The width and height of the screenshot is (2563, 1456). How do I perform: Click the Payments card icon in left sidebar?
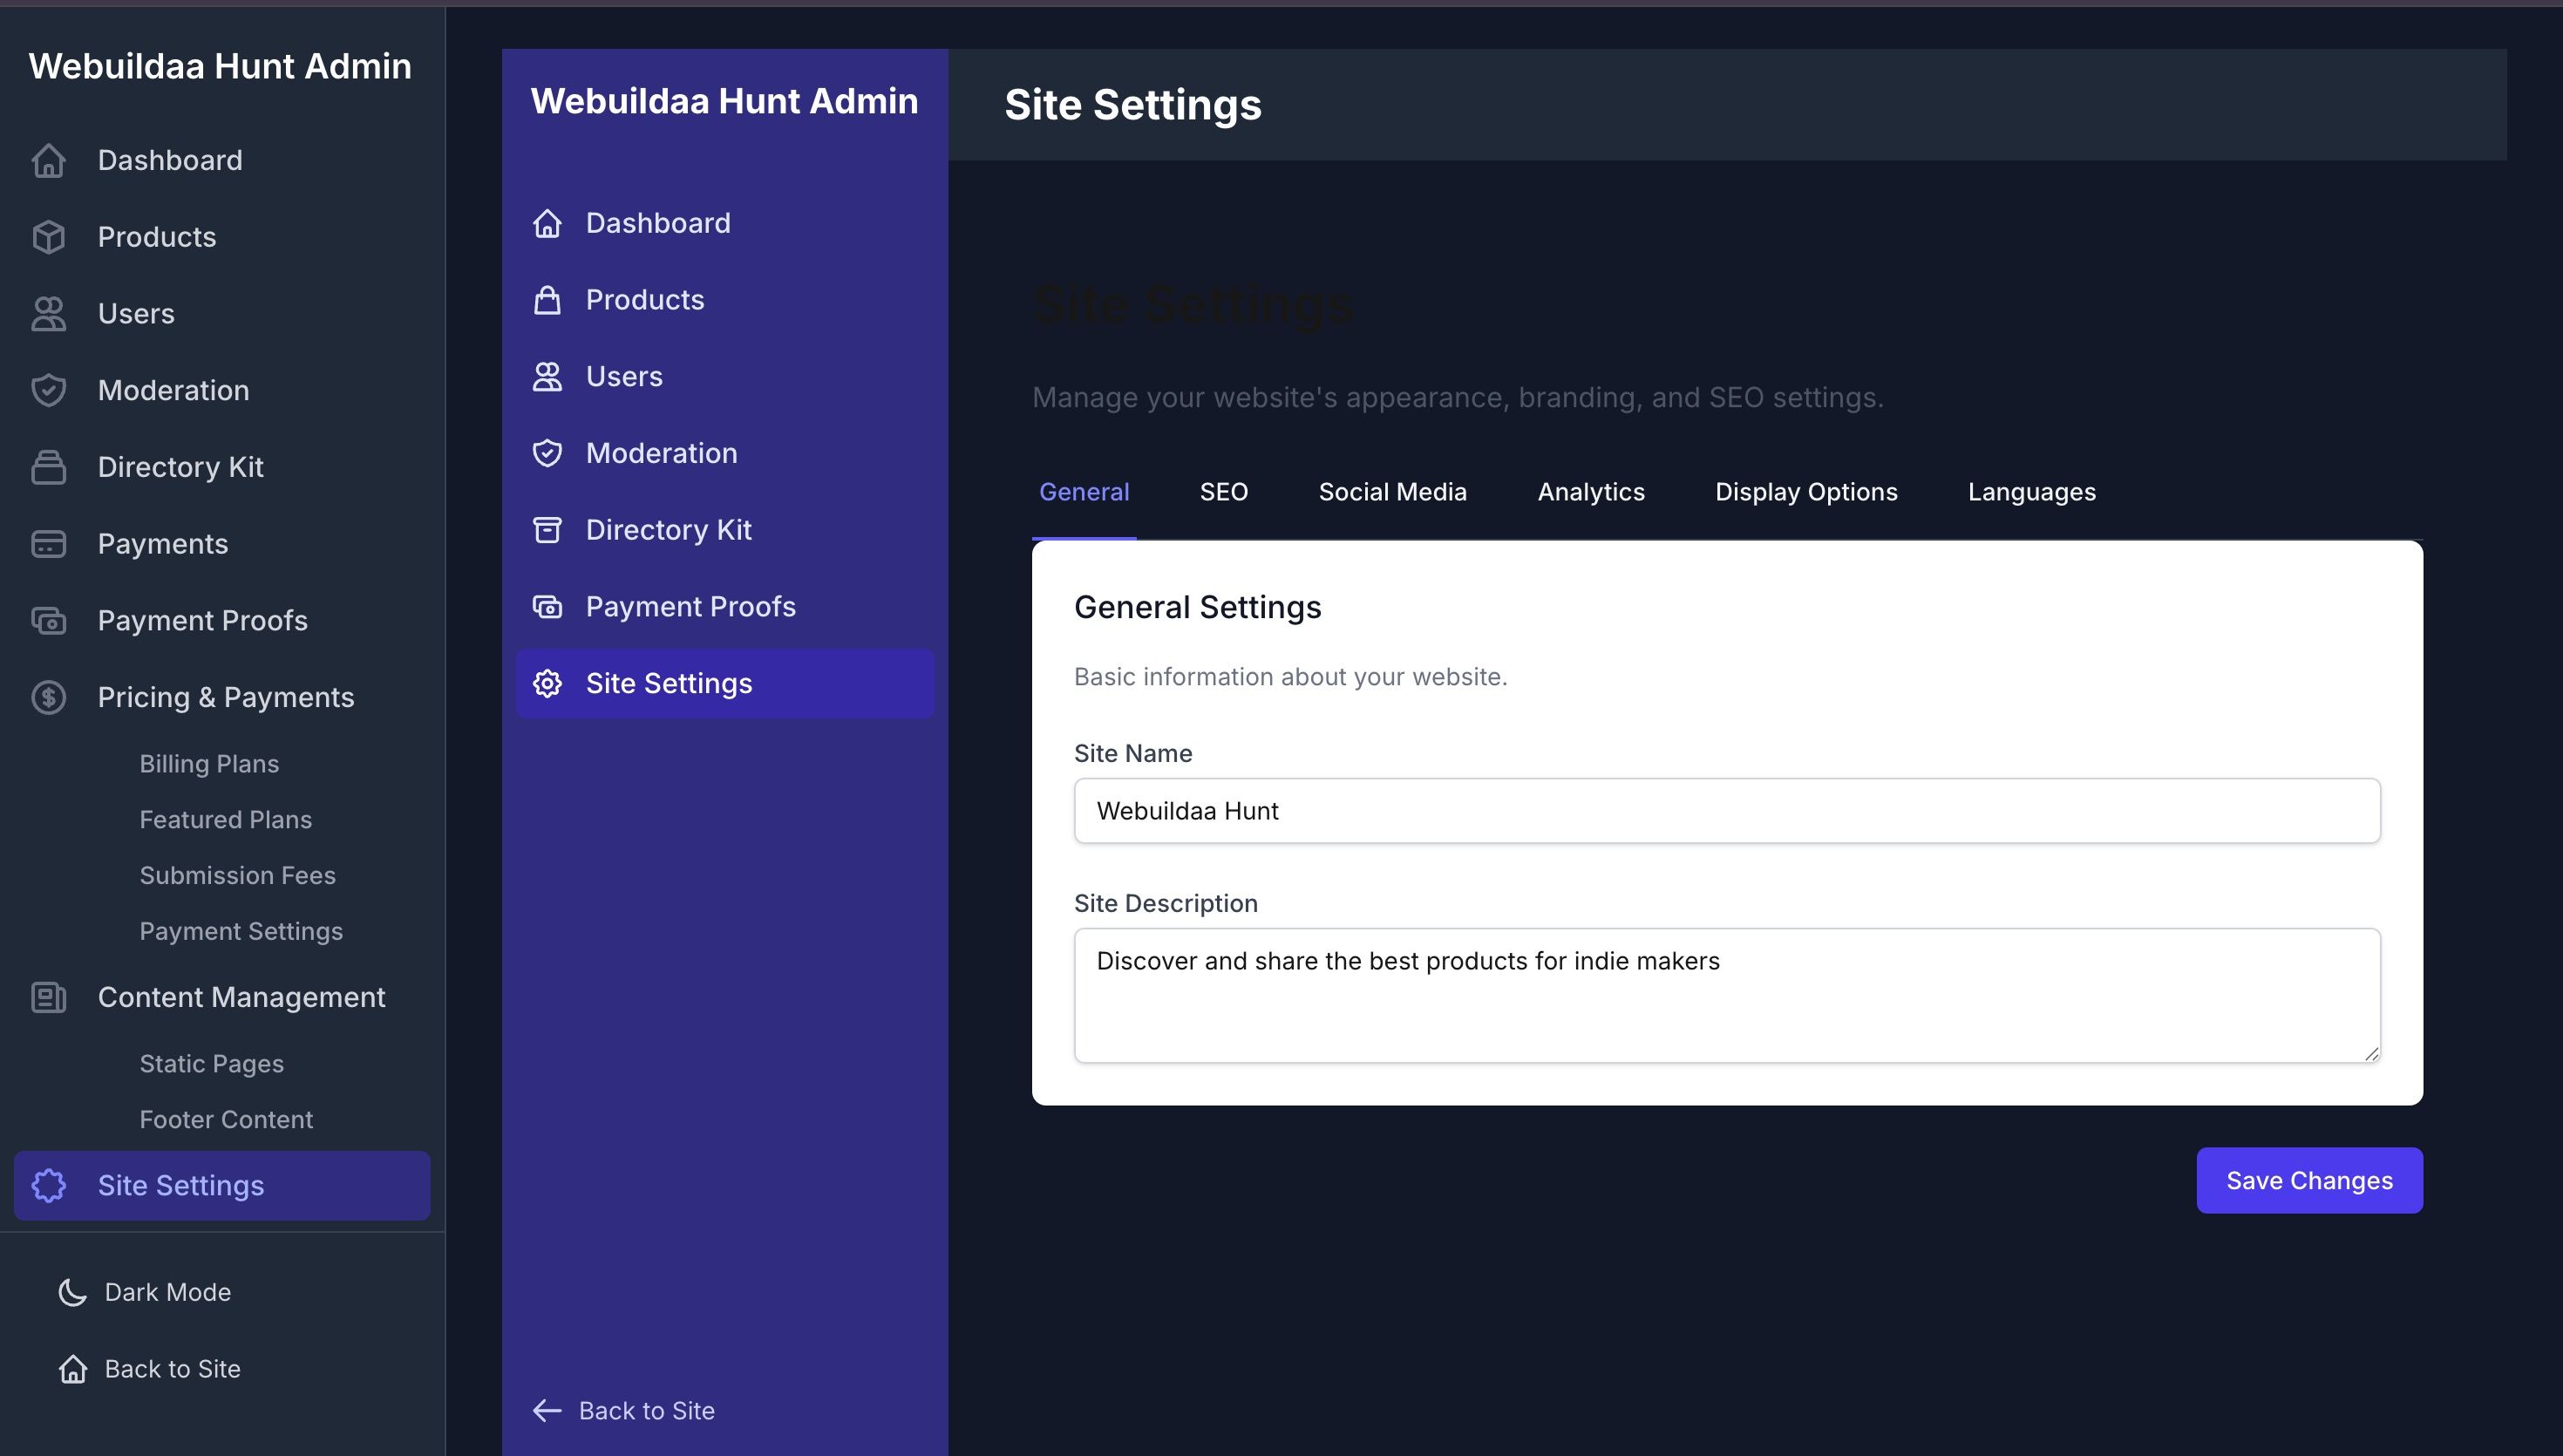pos(48,544)
